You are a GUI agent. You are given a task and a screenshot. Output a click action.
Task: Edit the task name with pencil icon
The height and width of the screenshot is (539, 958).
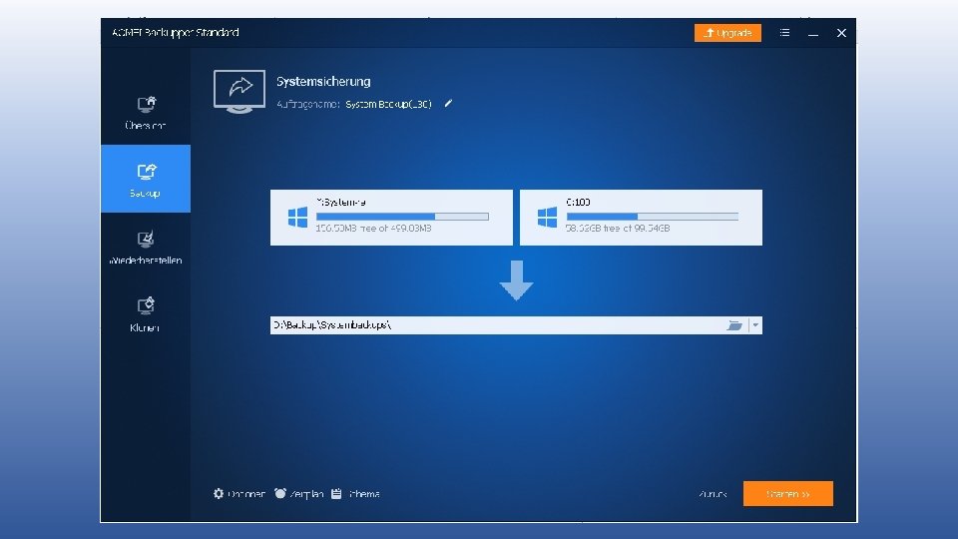[x=448, y=104]
